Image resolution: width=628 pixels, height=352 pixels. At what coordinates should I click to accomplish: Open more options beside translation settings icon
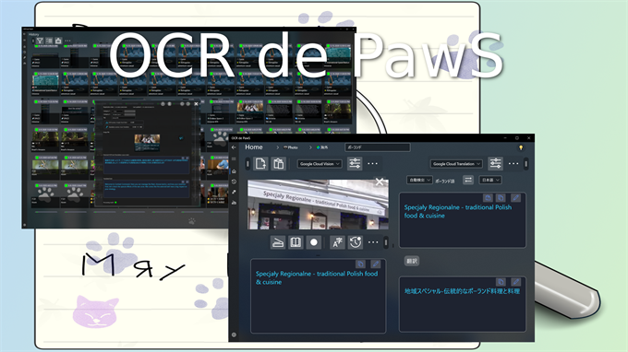click(x=513, y=164)
